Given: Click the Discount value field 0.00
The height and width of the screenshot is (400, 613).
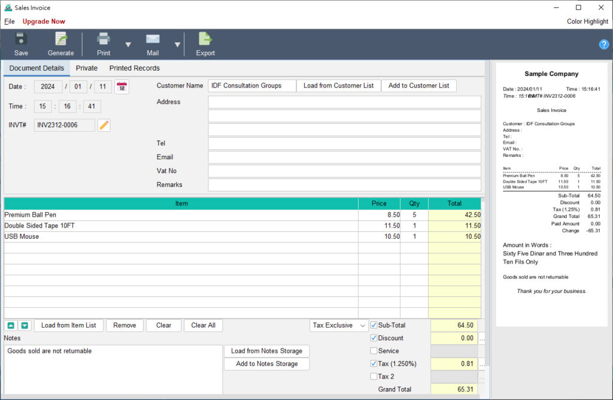Looking at the screenshot, I should (x=454, y=338).
